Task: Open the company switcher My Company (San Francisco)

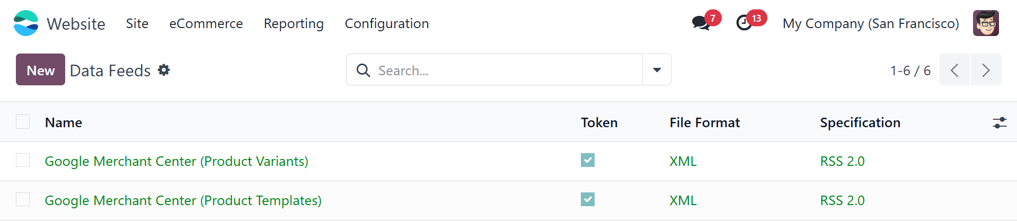Action: coord(870,23)
